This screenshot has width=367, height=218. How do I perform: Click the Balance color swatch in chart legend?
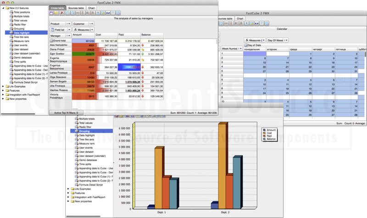point(265,139)
